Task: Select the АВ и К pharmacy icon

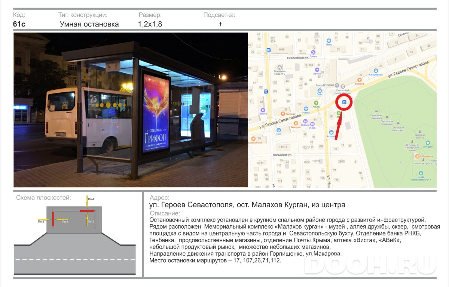Action: click(x=316, y=102)
